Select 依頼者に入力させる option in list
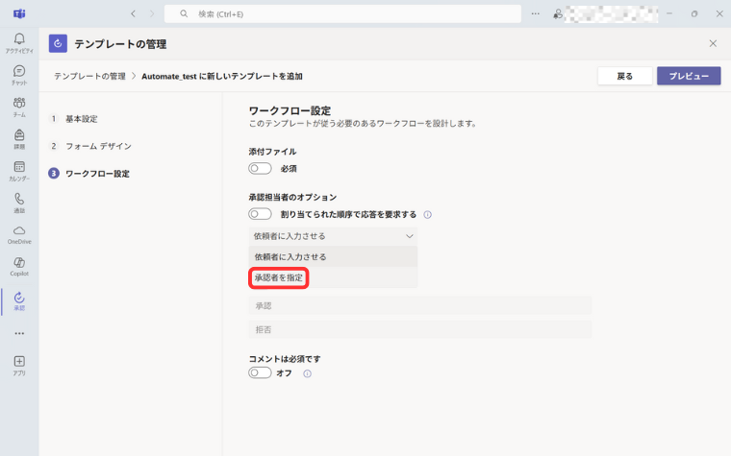731x456 pixels. tap(333, 257)
